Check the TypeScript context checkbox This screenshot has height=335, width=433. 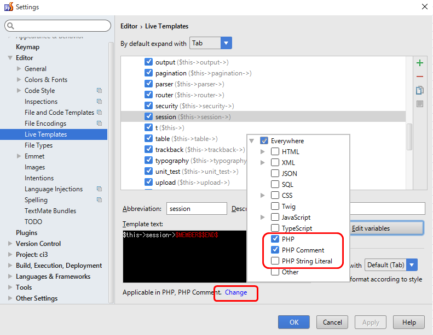275,228
